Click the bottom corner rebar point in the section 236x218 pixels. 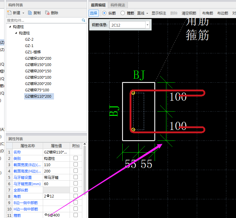133,129
